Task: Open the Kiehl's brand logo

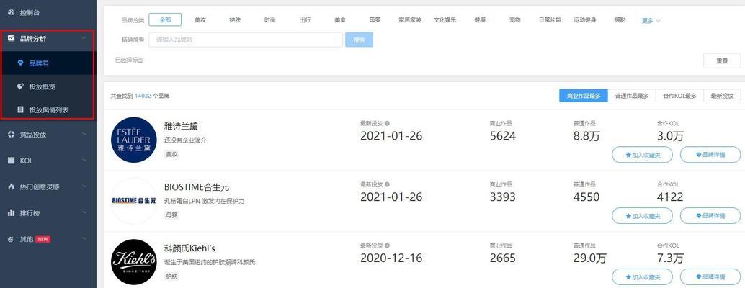Action: (x=134, y=262)
